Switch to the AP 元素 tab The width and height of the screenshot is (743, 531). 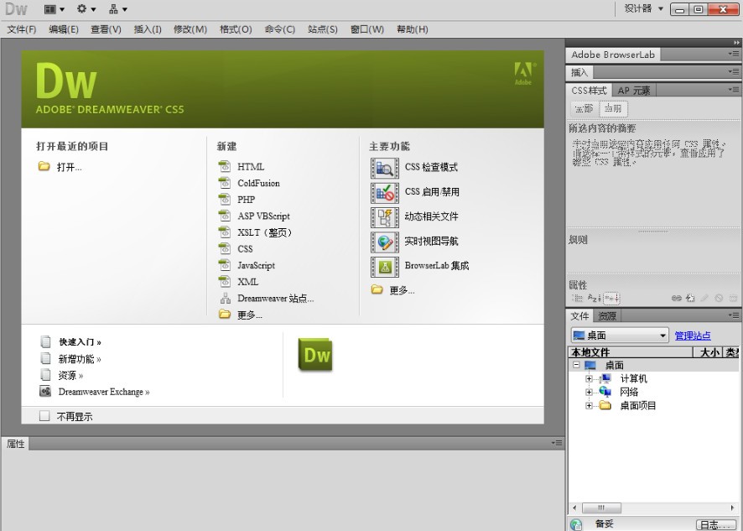point(634,91)
